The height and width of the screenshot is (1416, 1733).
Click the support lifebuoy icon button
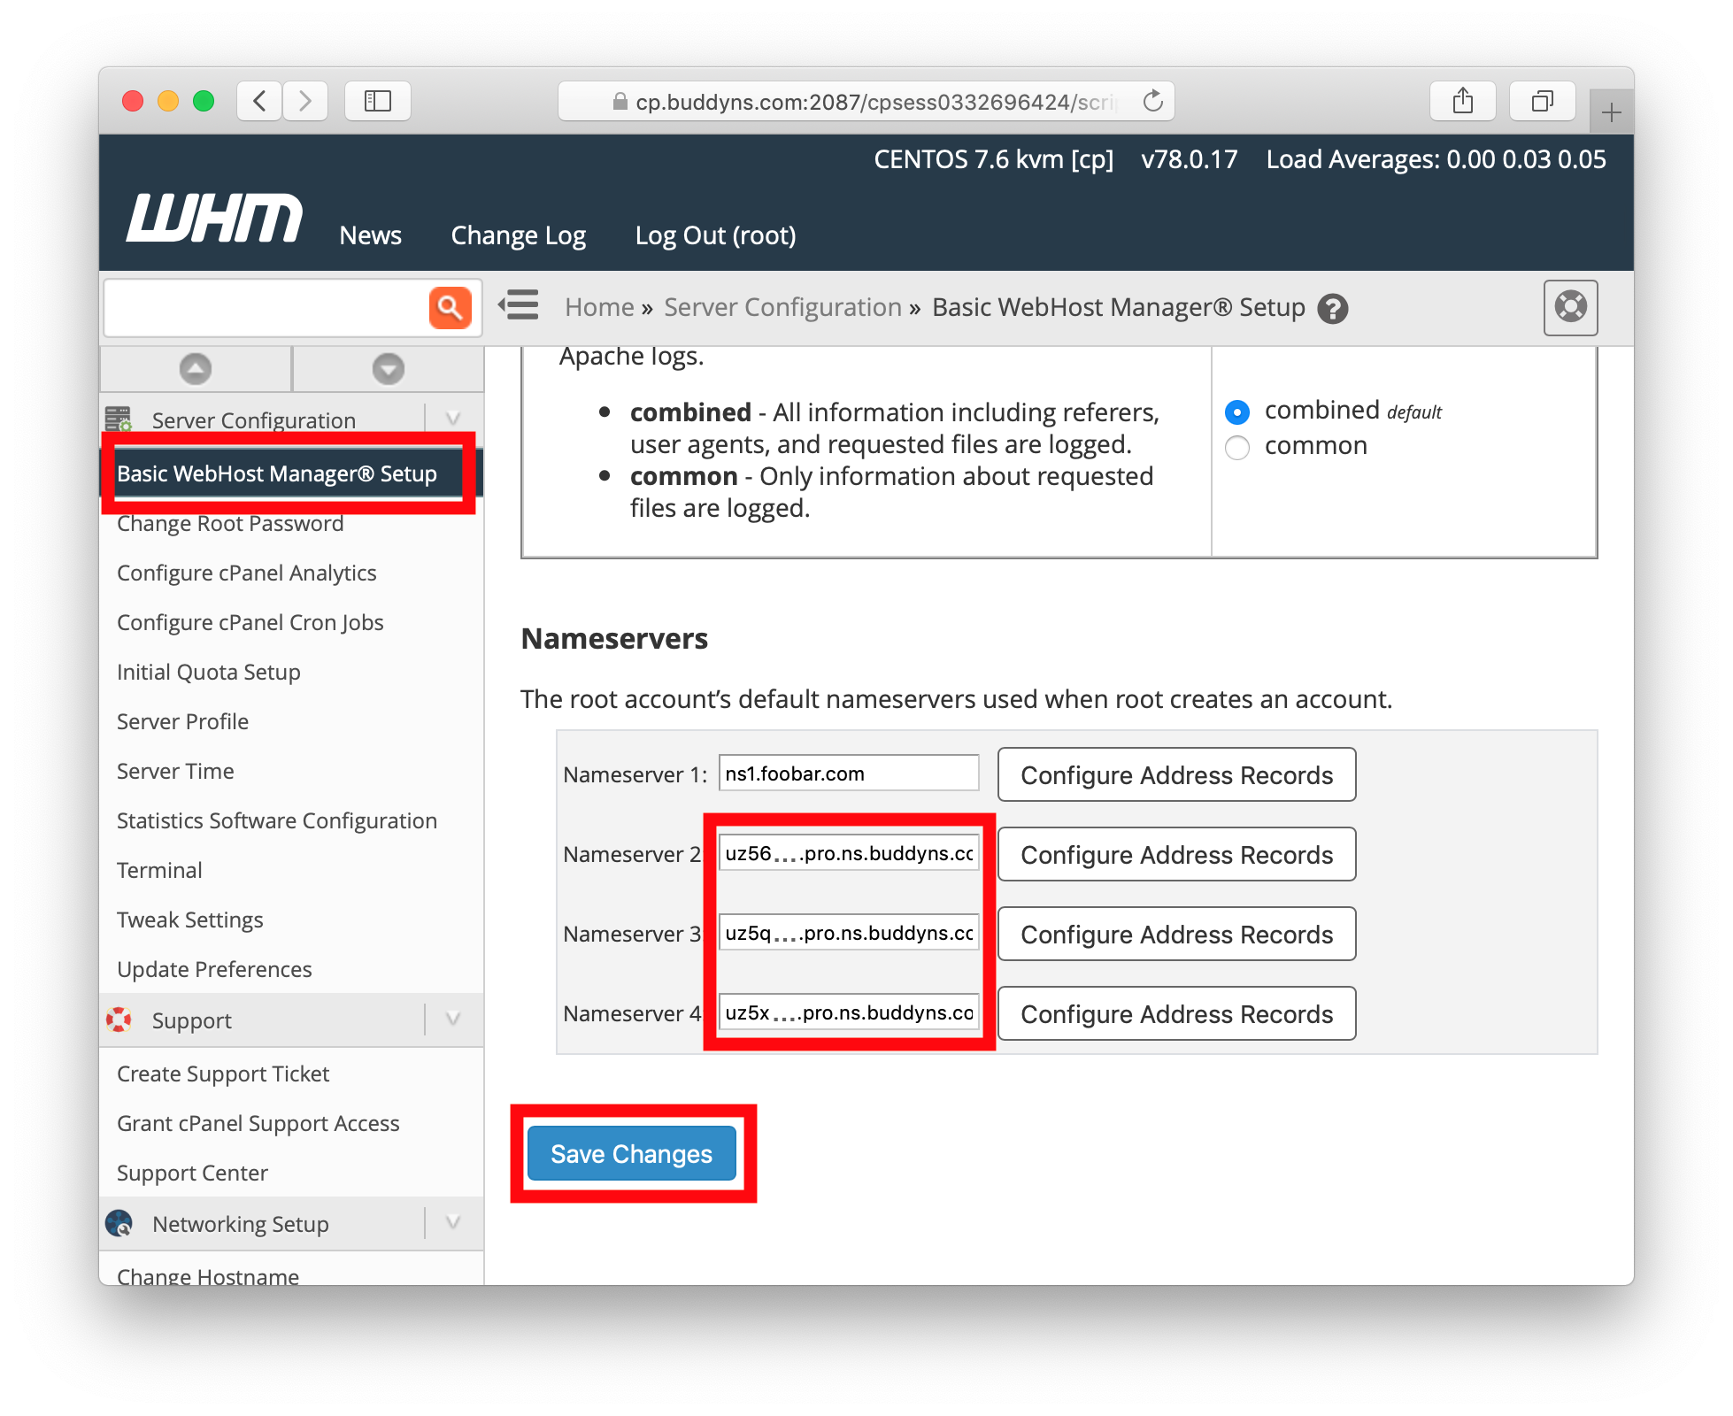point(1570,307)
